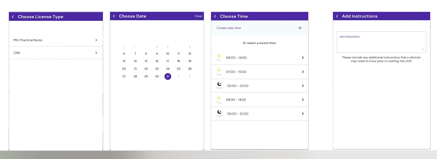Viewport: 437px width, 159px height.
Task: Select calendar day 10
Action: click(x=168, y=54)
